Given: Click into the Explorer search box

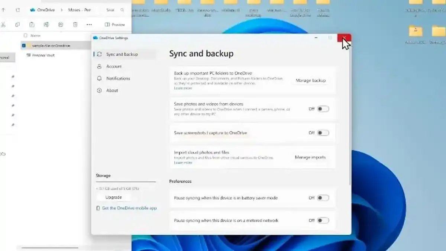Looking at the screenshot, I should point(115,10).
